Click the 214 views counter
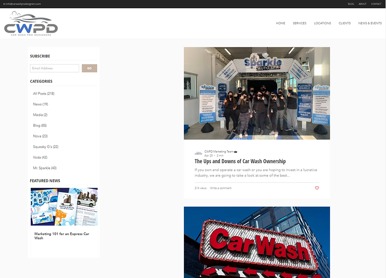386x278 pixels. 200,188
